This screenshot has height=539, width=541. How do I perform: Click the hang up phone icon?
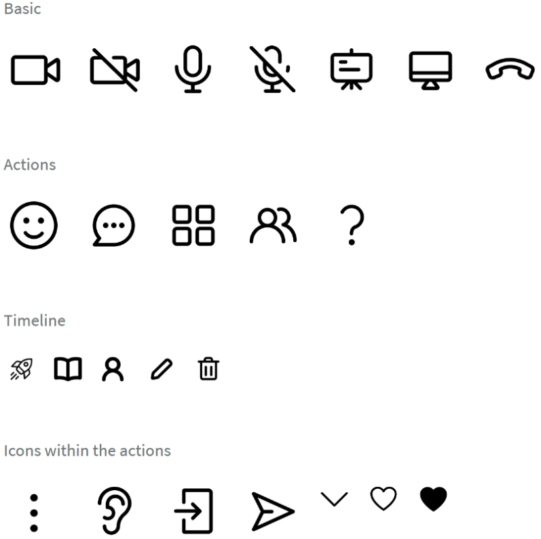click(510, 68)
